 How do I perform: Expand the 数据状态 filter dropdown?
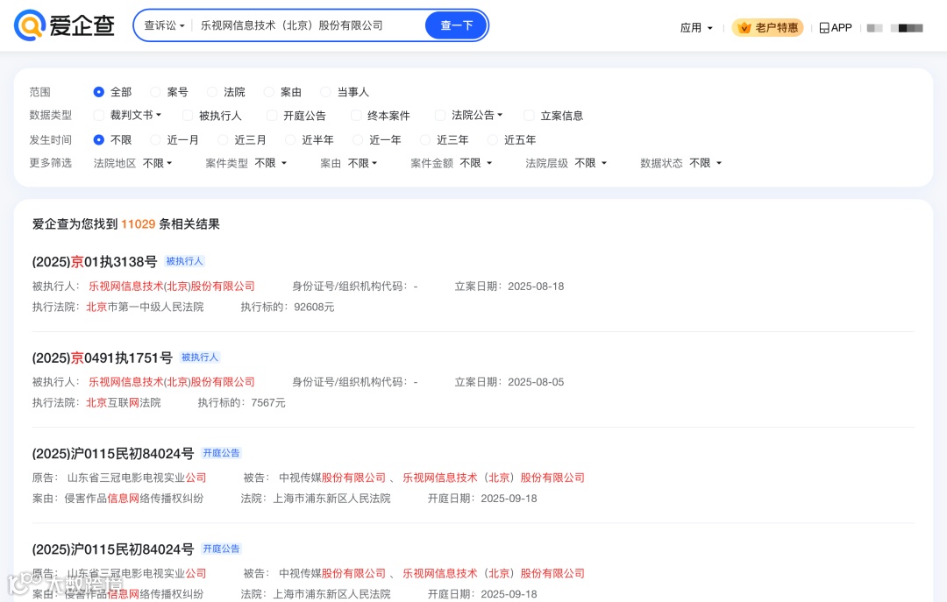point(705,163)
